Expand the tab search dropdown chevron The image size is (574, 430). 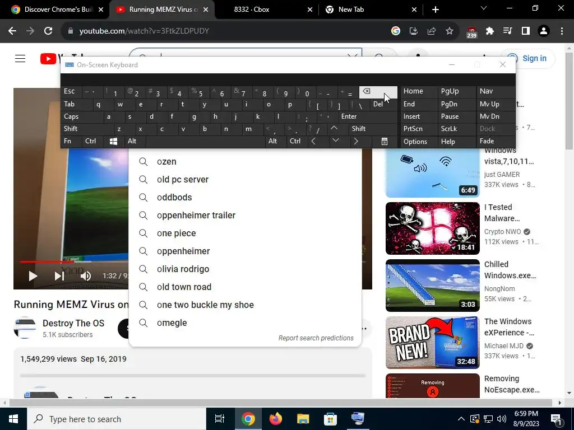pyautogui.click(x=484, y=8)
